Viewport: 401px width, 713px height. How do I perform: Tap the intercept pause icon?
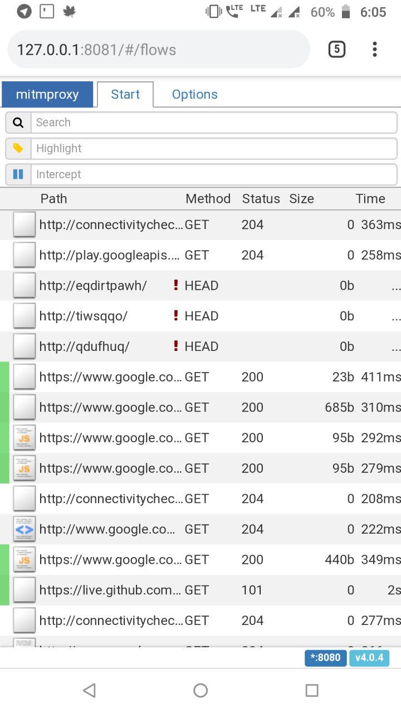pos(18,174)
